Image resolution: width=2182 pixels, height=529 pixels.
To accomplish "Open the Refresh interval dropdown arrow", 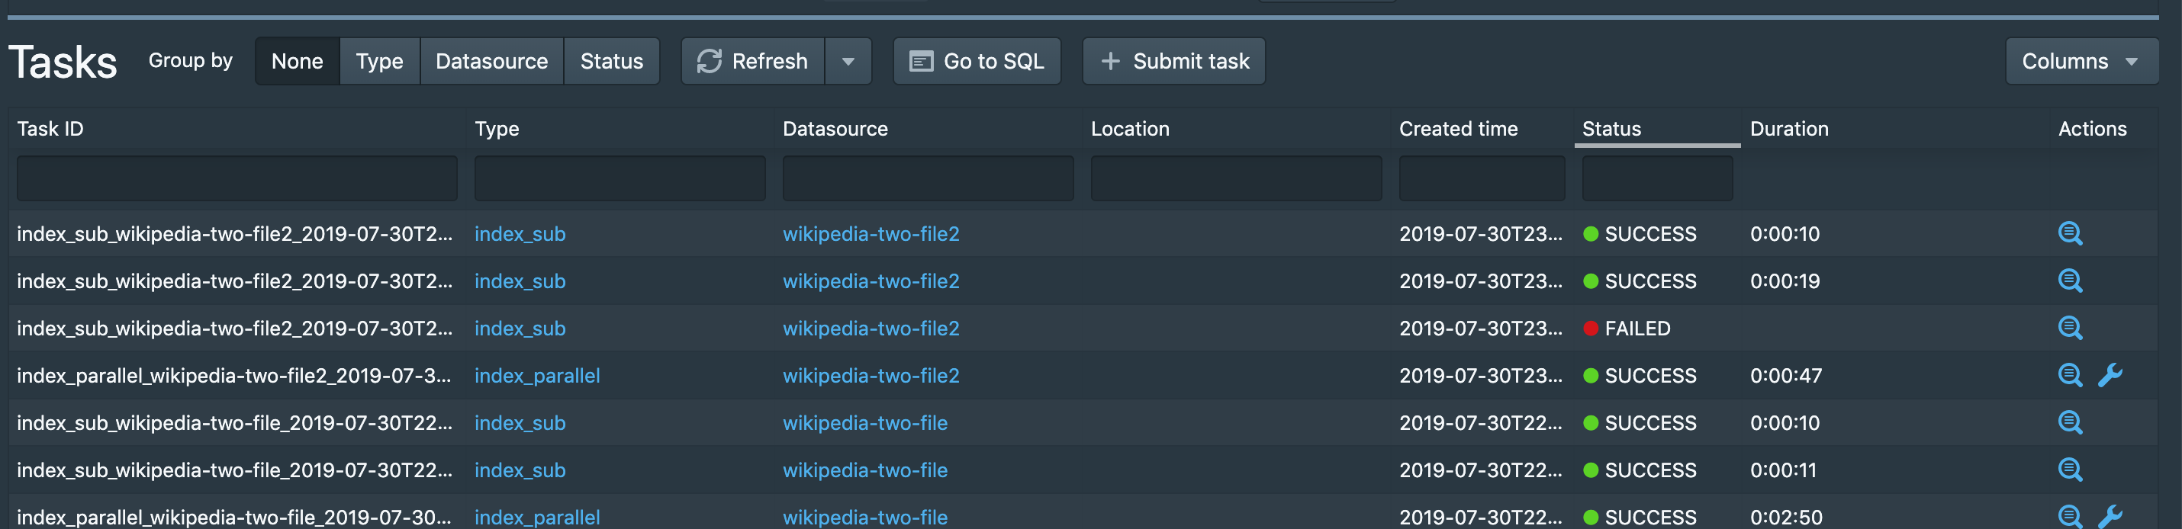I will 848,61.
